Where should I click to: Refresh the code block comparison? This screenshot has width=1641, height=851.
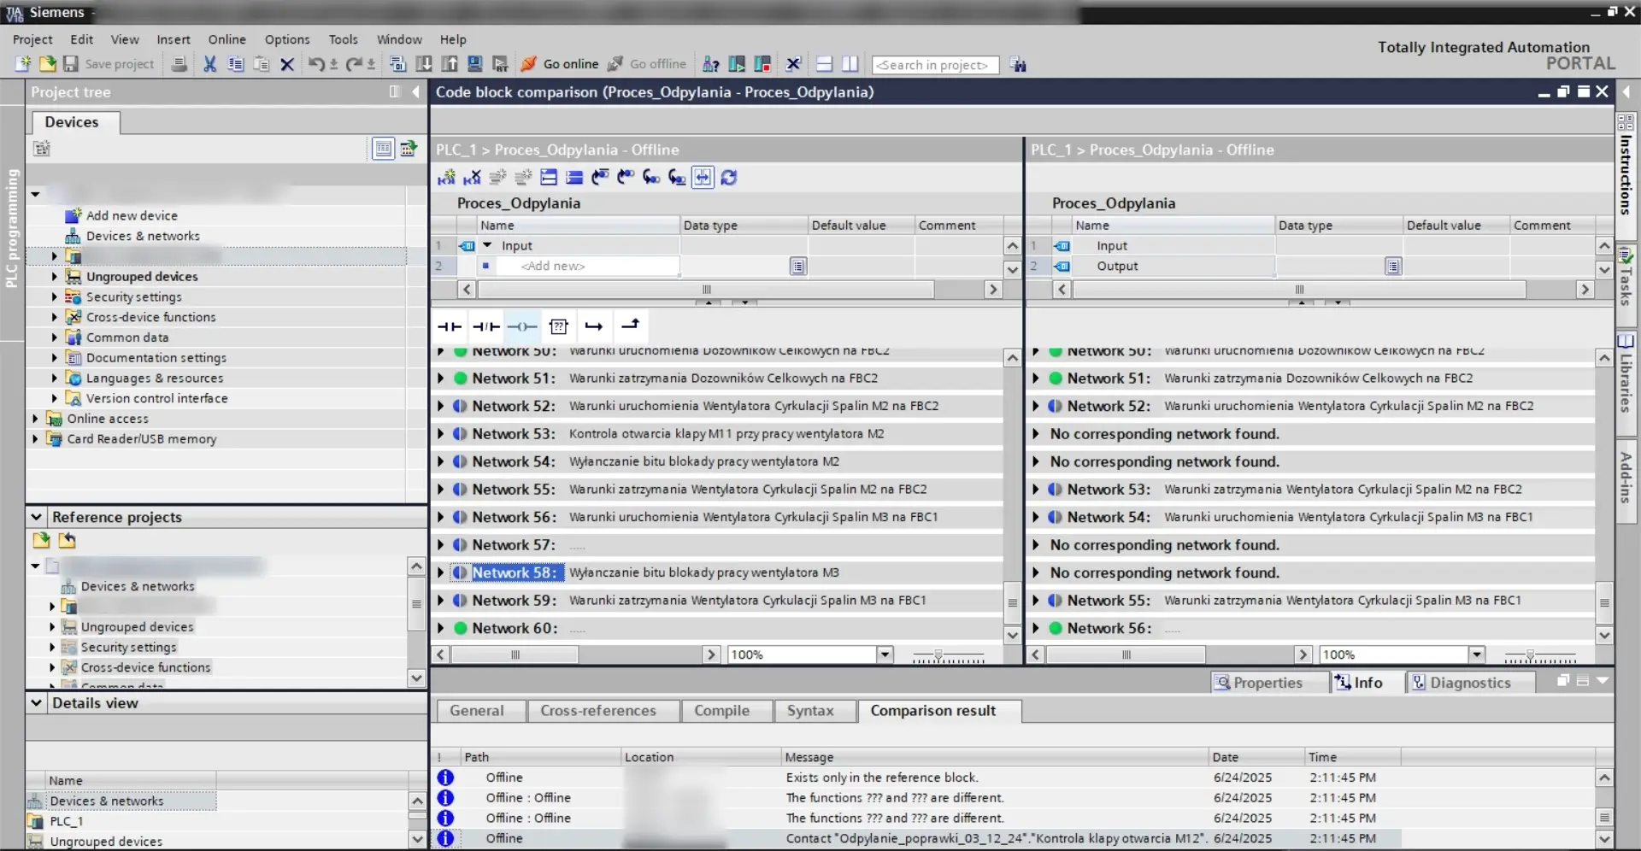(x=729, y=177)
